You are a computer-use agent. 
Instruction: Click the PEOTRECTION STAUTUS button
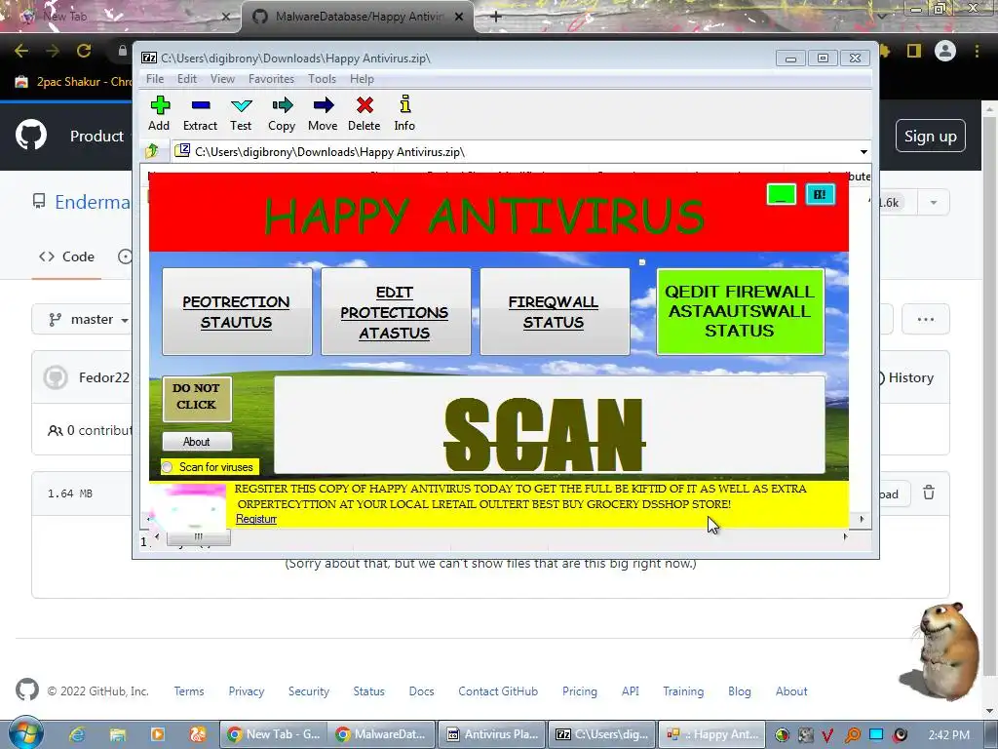click(x=237, y=311)
